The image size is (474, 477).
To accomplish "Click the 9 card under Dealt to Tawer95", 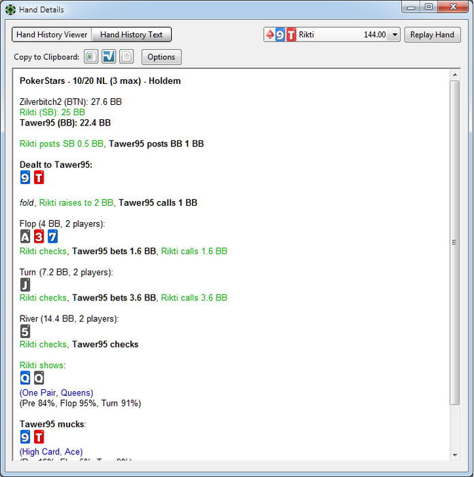I will tap(25, 177).
